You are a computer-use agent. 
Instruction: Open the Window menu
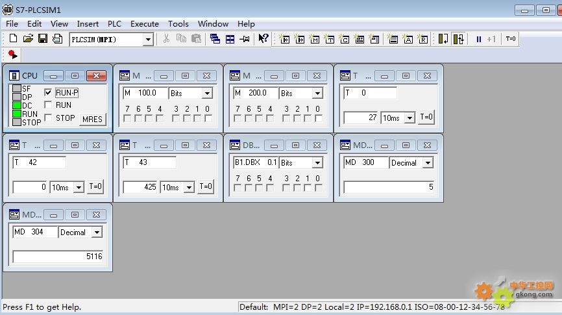[213, 23]
